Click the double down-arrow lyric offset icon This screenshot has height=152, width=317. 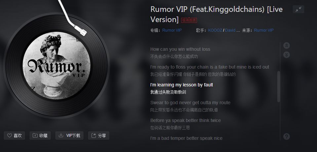(x=286, y=55)
